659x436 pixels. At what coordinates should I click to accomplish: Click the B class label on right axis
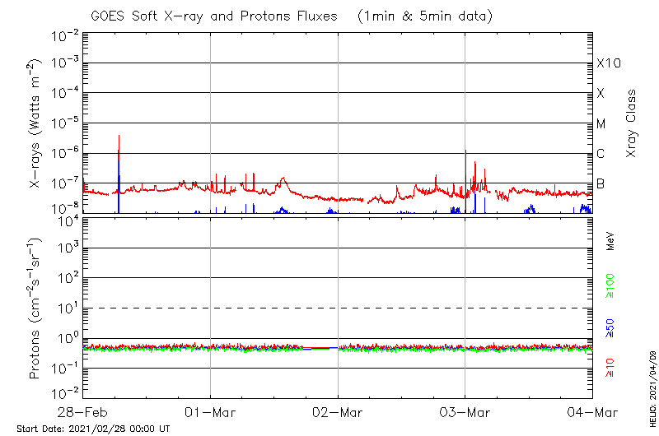tap(601, 183)
